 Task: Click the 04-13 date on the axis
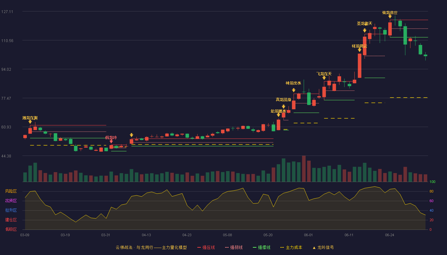pos(146,235)
